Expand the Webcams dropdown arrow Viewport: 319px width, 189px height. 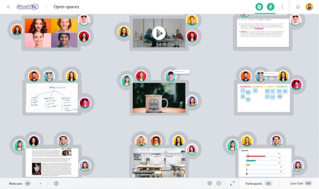pyautogui.click(x=40, y=184)
